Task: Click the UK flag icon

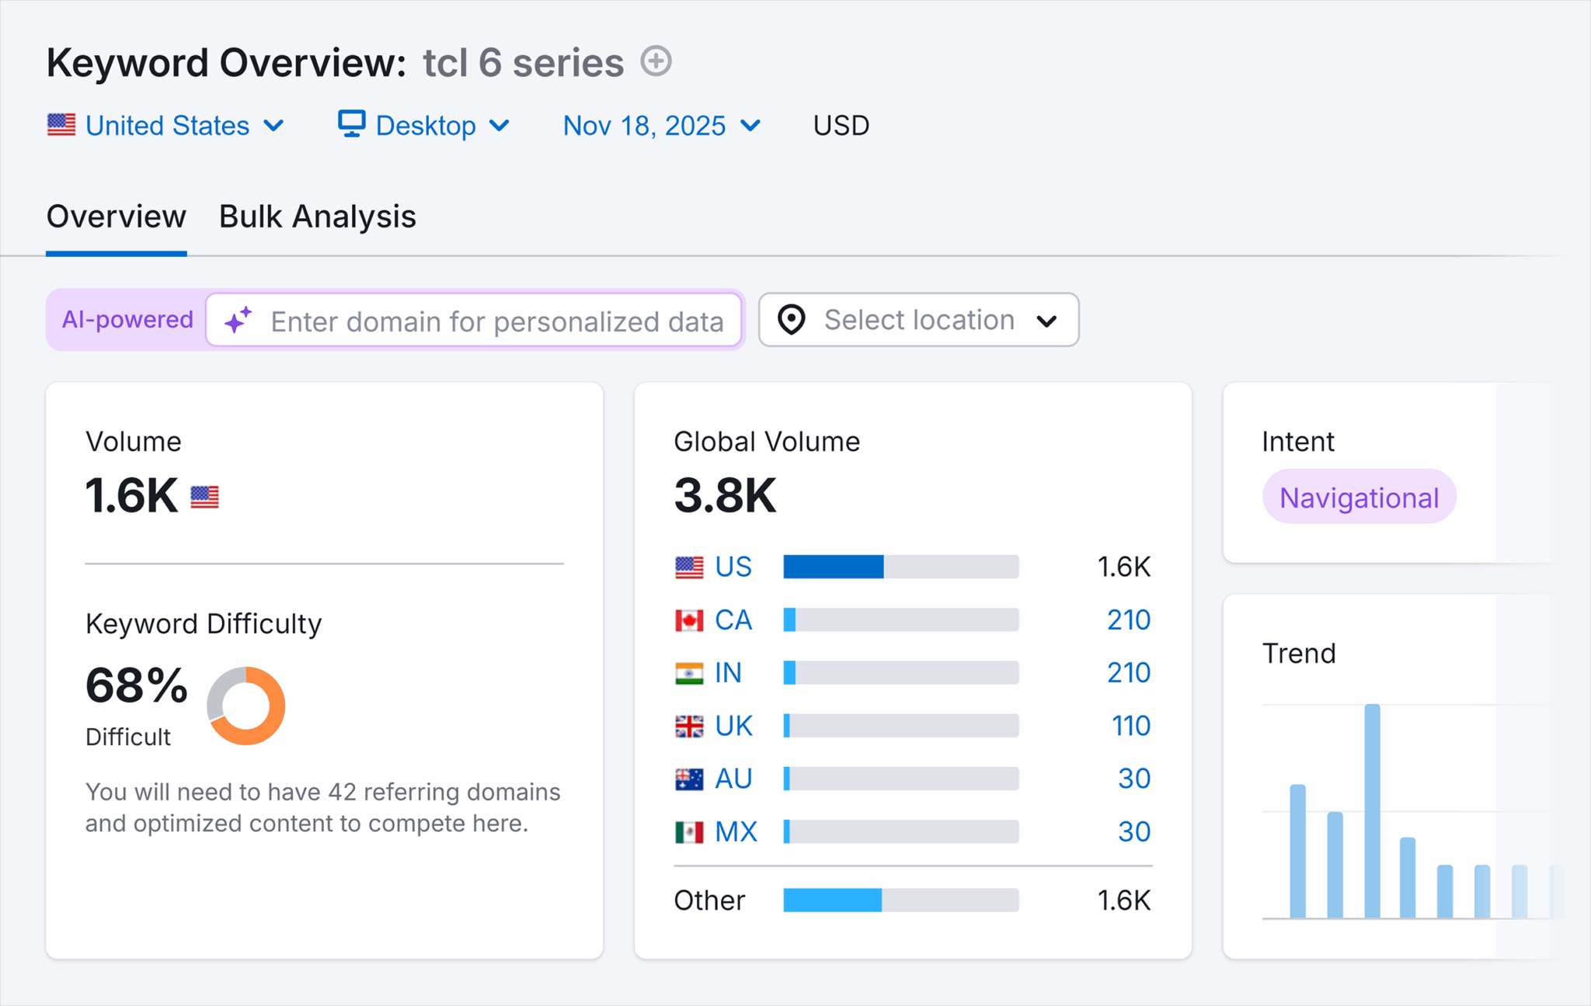Action: 689,726
